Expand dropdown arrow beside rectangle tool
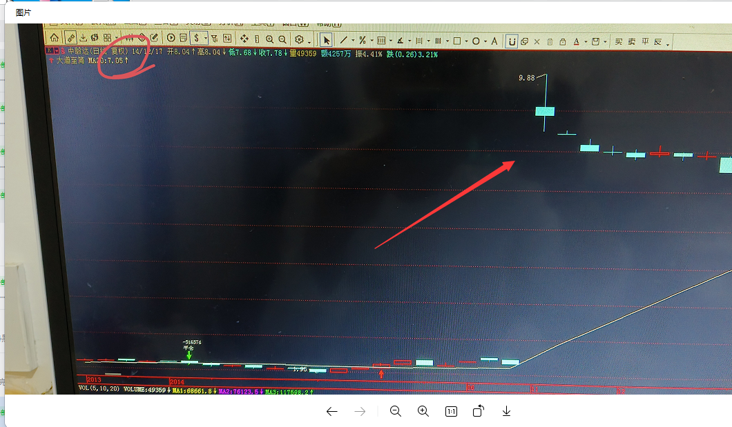The width and height of the screenshot is (732, 427). click(466, 41)
